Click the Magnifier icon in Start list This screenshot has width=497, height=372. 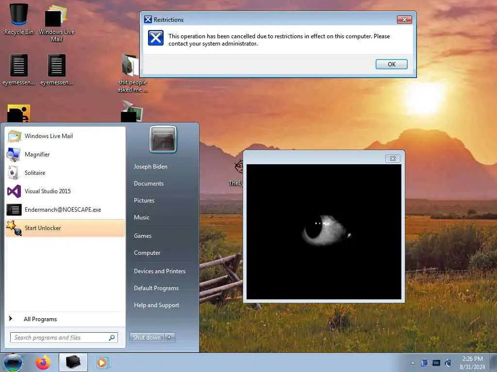14,155
